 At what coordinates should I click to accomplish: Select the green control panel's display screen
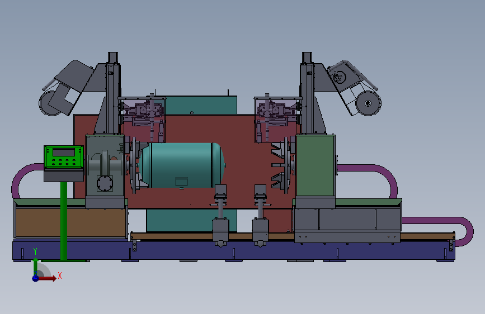pos(63,153)
